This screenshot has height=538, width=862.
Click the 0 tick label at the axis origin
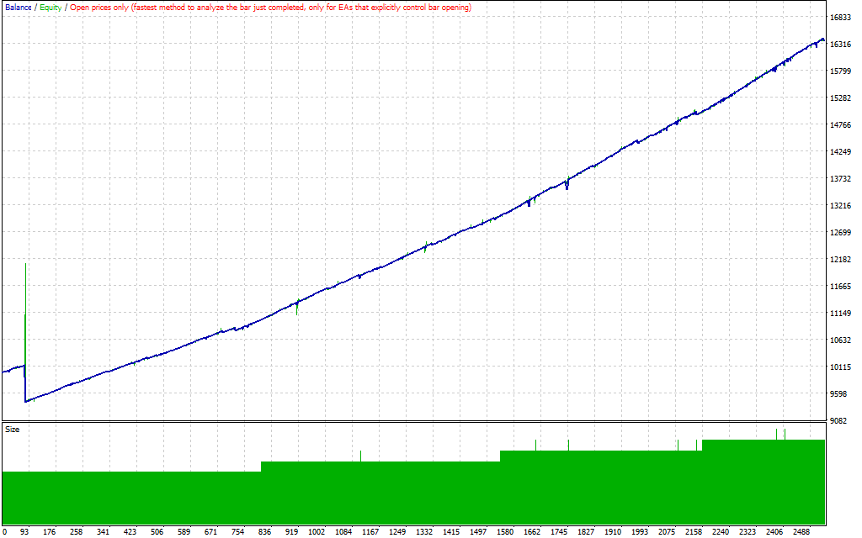pyautogui.click(x=5, y=532)
